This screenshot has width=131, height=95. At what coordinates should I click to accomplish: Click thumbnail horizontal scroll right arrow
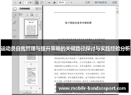click(x=36, y=92)
